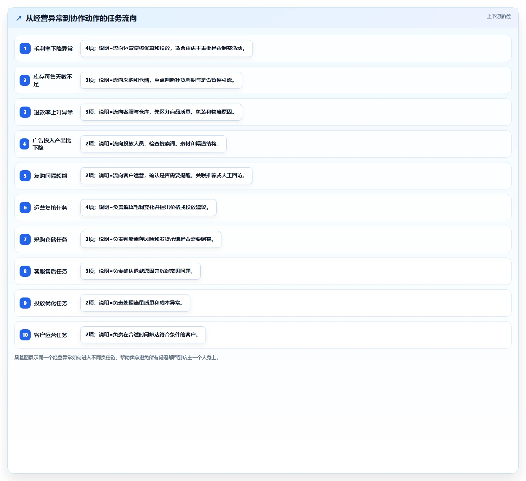Click number badge 7 for 采购仓储任务

25,239
